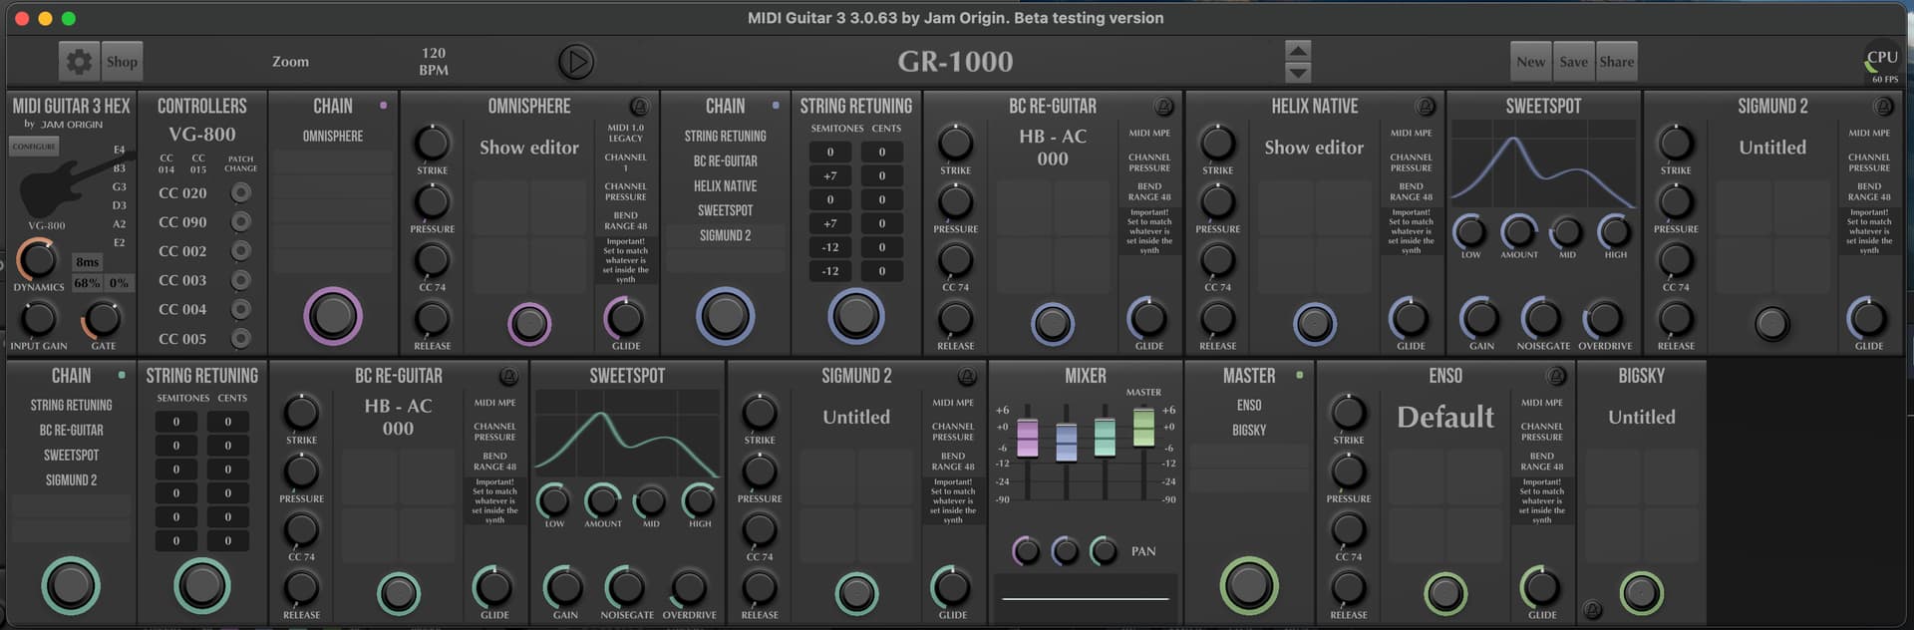Click the bell icon in the Omnisphere header

tap(639, 106)
